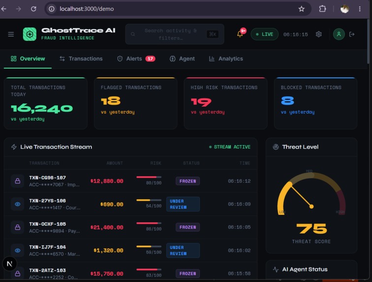
Task: Click the logout arrow icon
Action: pos(352,34)
